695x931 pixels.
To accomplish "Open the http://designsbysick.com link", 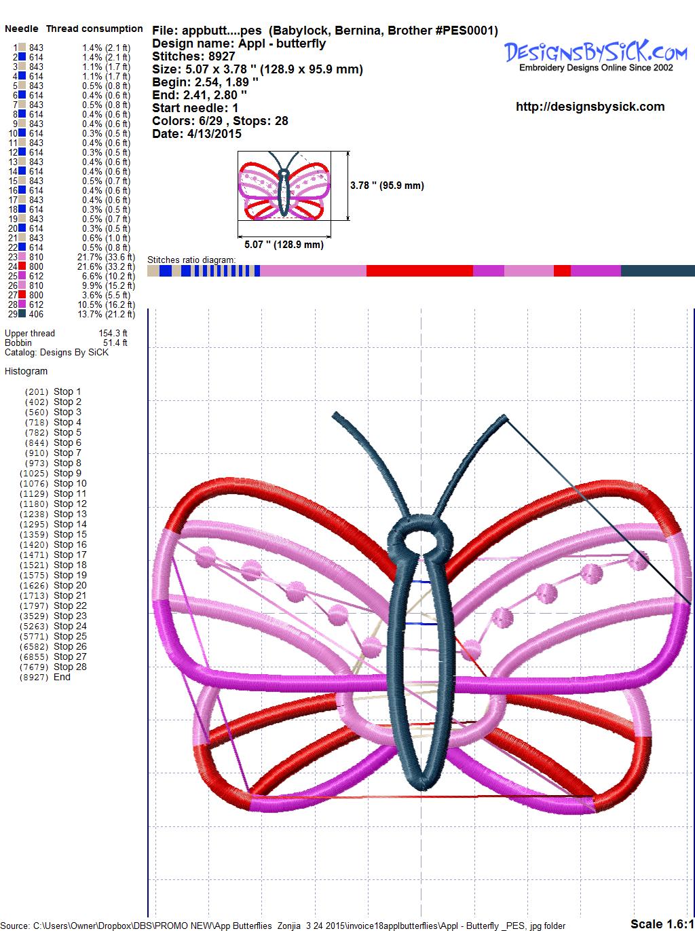I will [x=590, y=107].
